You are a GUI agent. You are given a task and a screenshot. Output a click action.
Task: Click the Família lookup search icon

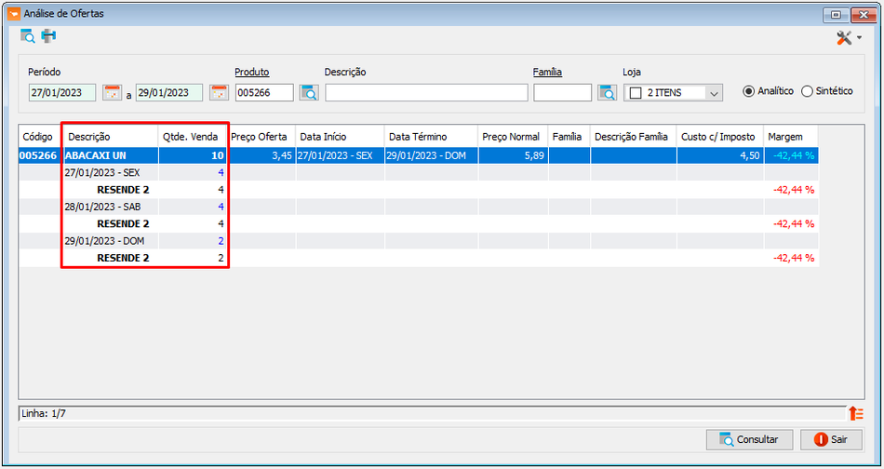[608, 93]
